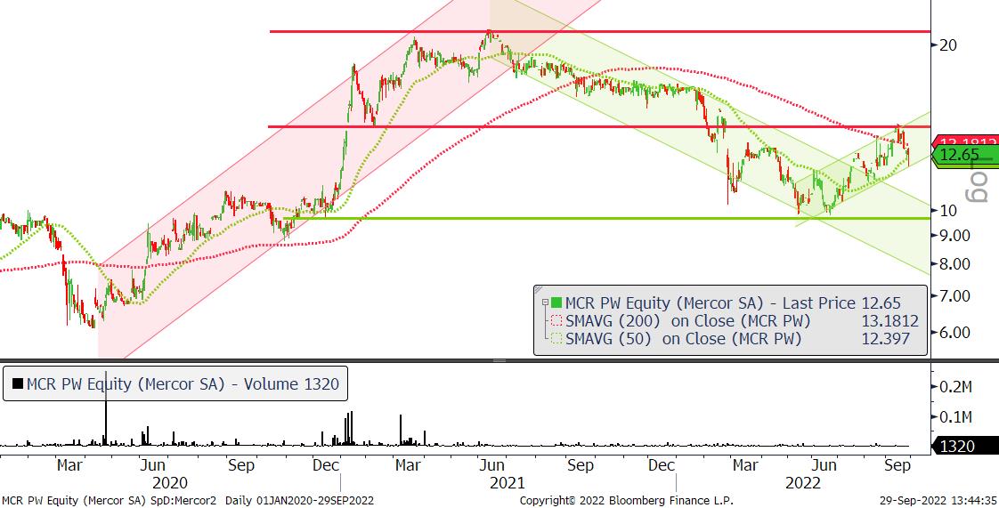
Task: Click the black Volume series swatch
Action: pyautogui.click(x=17, y=383)
